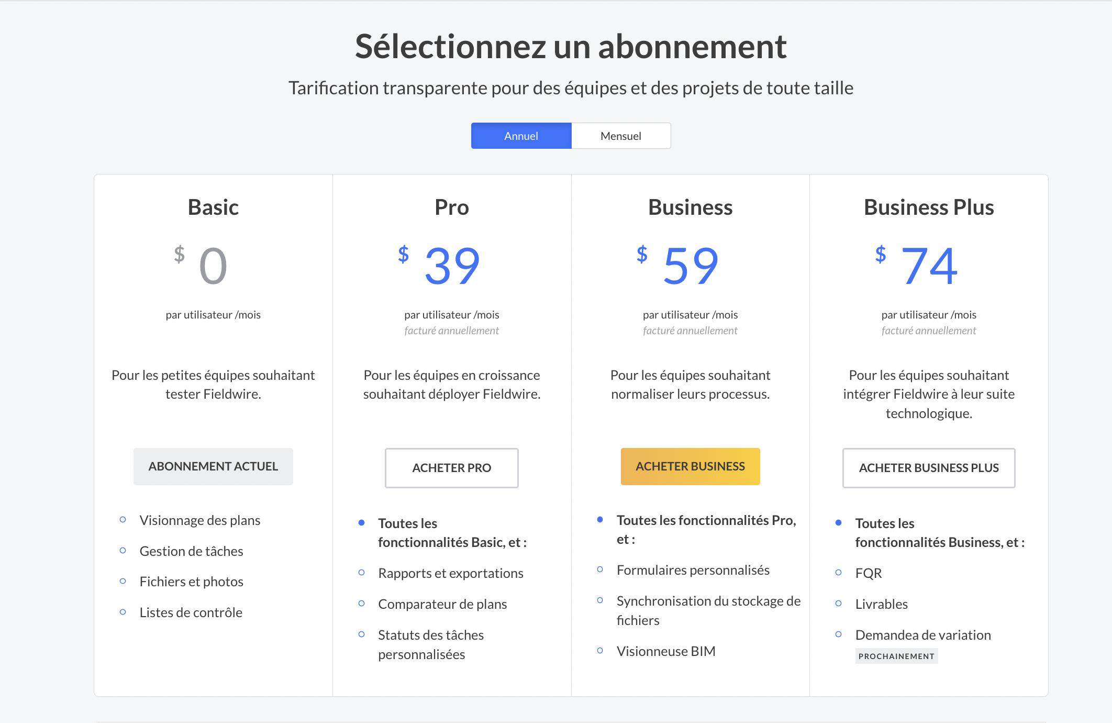The height and width of the screenshot is (723, 1112).
Task: Click the $59 Business price
Action: tap(678, 265)
